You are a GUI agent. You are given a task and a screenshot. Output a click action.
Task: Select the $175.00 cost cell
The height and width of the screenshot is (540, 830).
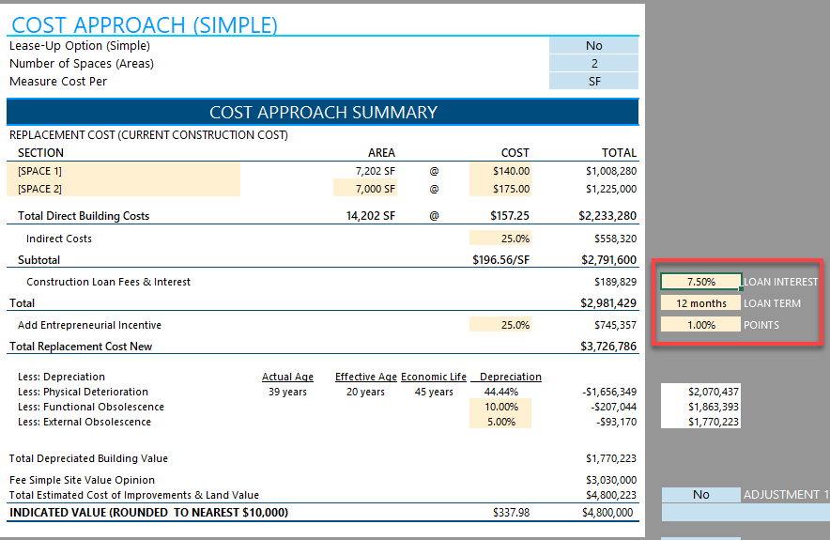[x=500, y=189]
